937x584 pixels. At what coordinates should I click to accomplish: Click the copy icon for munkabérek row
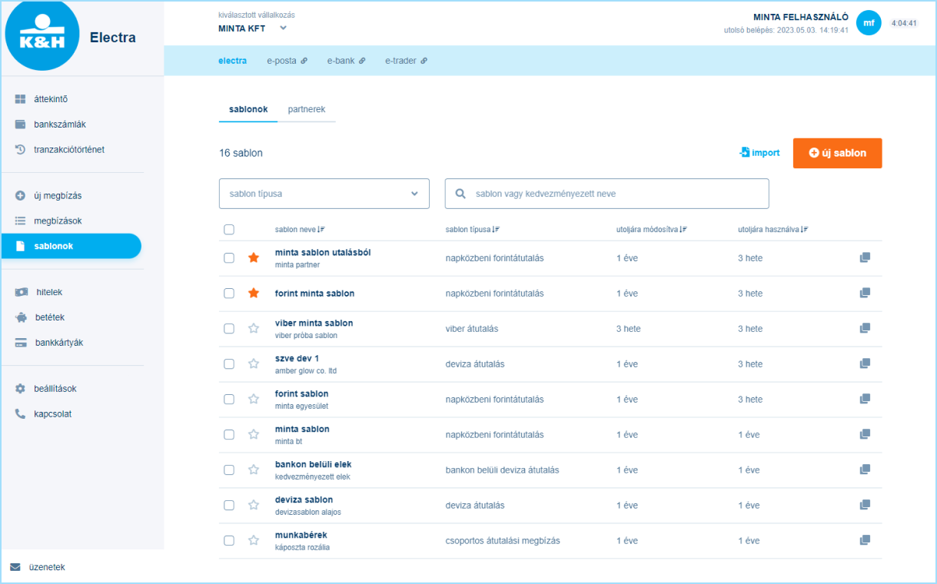865,540
